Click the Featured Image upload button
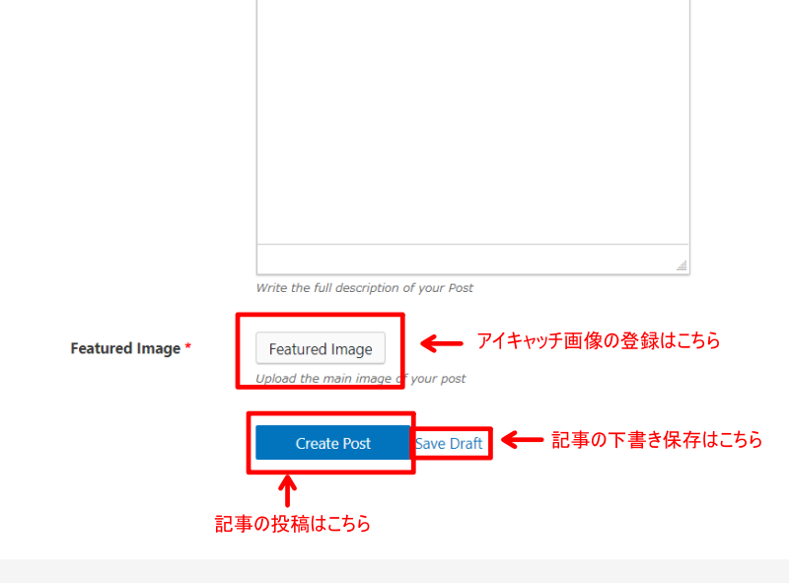 [321, 348]
